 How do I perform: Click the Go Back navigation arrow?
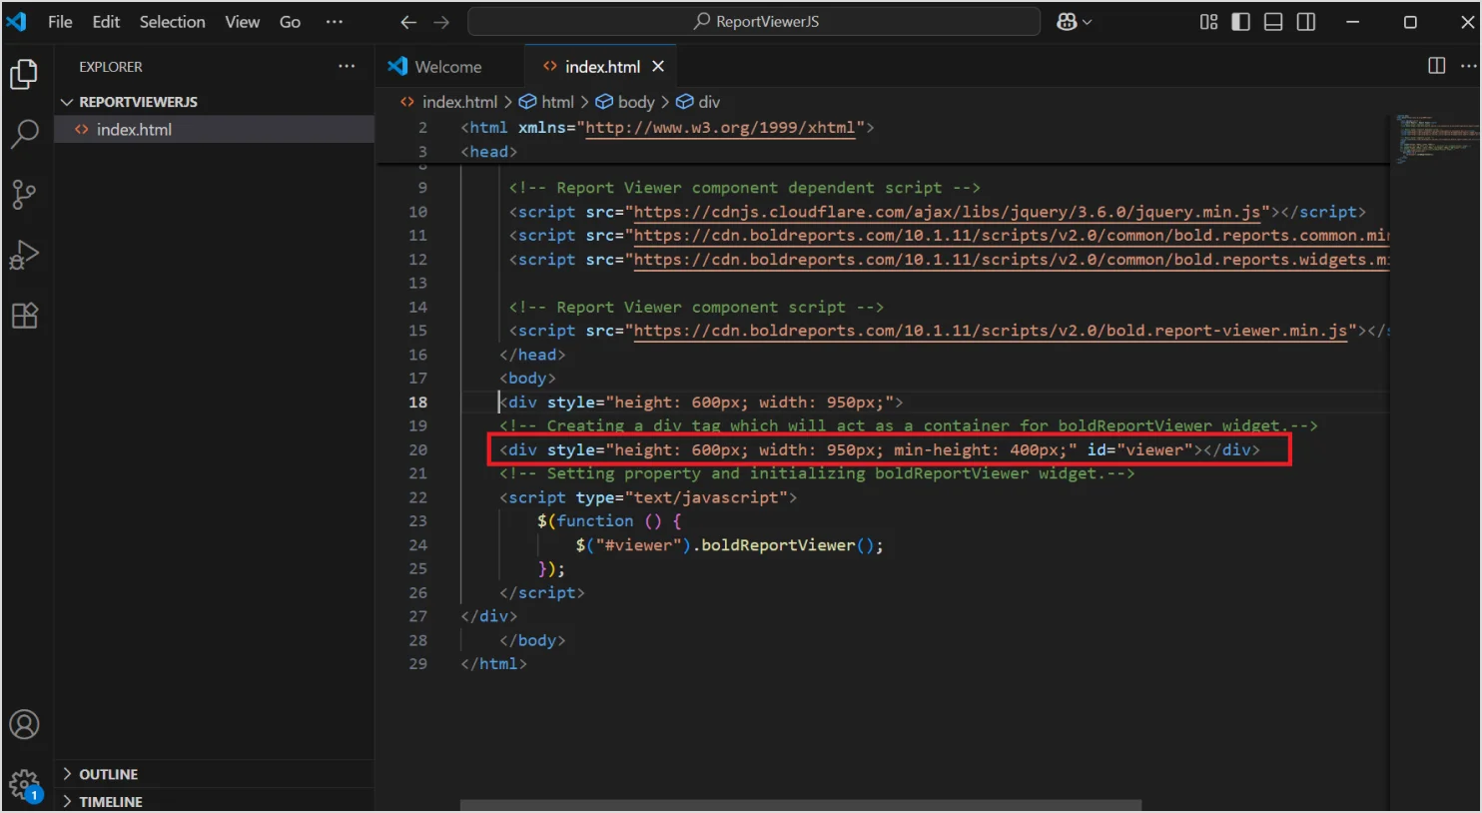coord(408,21)
